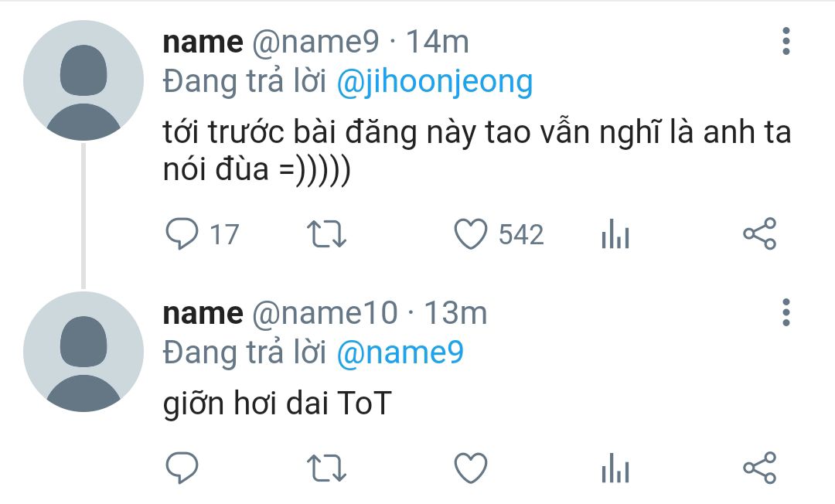This screenshot has height=504, width=835.
Task: Open the tweet text "giỡn hơi dai ToT"
Action: click(278, 404)
